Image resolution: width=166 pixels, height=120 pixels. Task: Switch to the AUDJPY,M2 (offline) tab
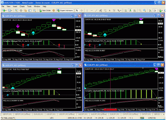point(99,114)
